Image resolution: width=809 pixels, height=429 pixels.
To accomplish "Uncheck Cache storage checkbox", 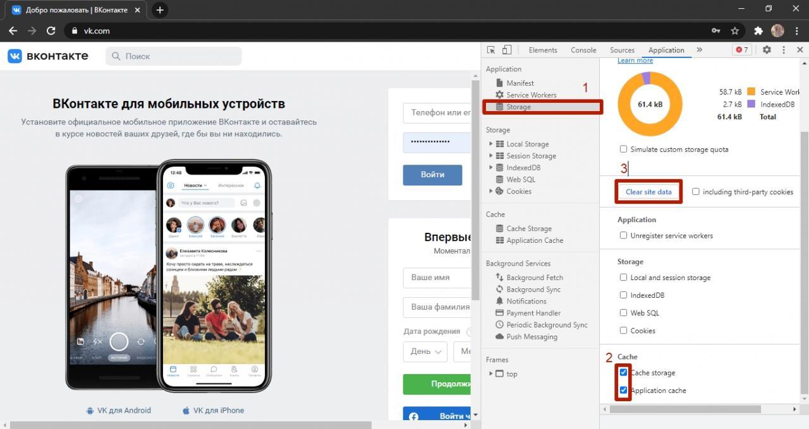I will pyautogui.click(x=624, y=373).
